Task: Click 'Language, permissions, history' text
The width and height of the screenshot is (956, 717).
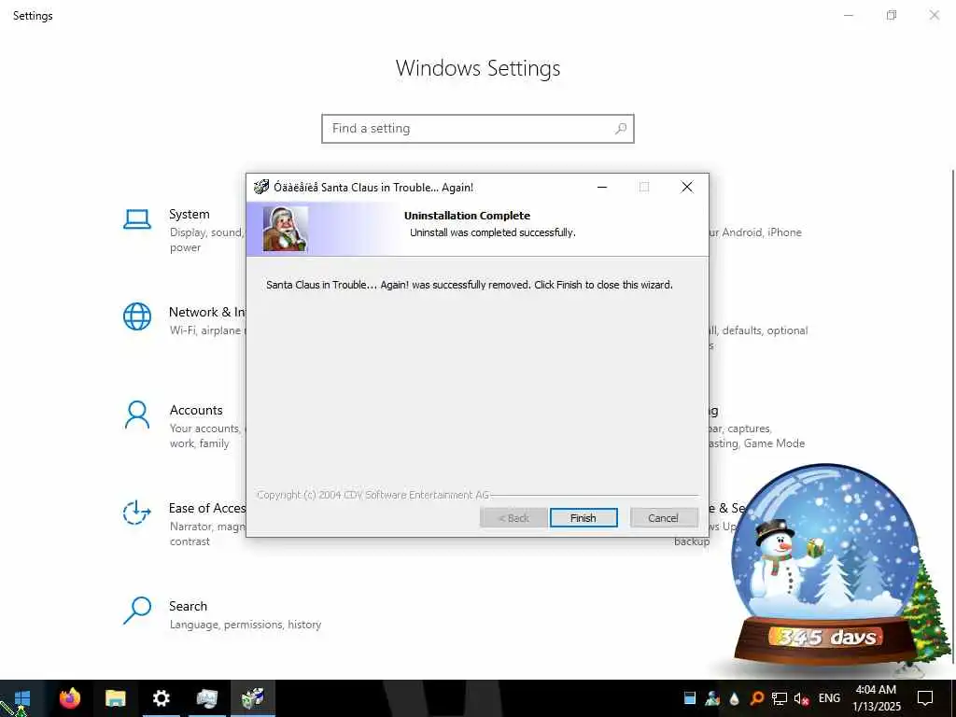Action: [246, 625]
